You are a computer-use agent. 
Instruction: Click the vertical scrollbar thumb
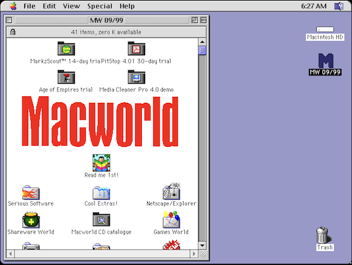[x=202, y=50]
